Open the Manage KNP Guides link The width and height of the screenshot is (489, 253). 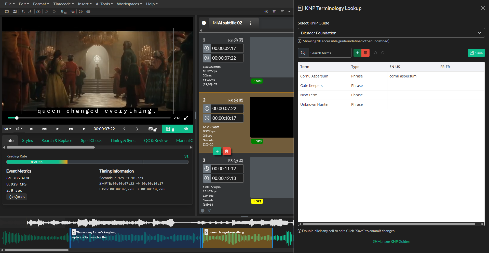coord(393,242)
